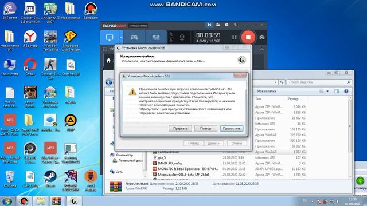
Task: Open ArtMoney SE desktop shortcut
Action: [x=50, y=13]
